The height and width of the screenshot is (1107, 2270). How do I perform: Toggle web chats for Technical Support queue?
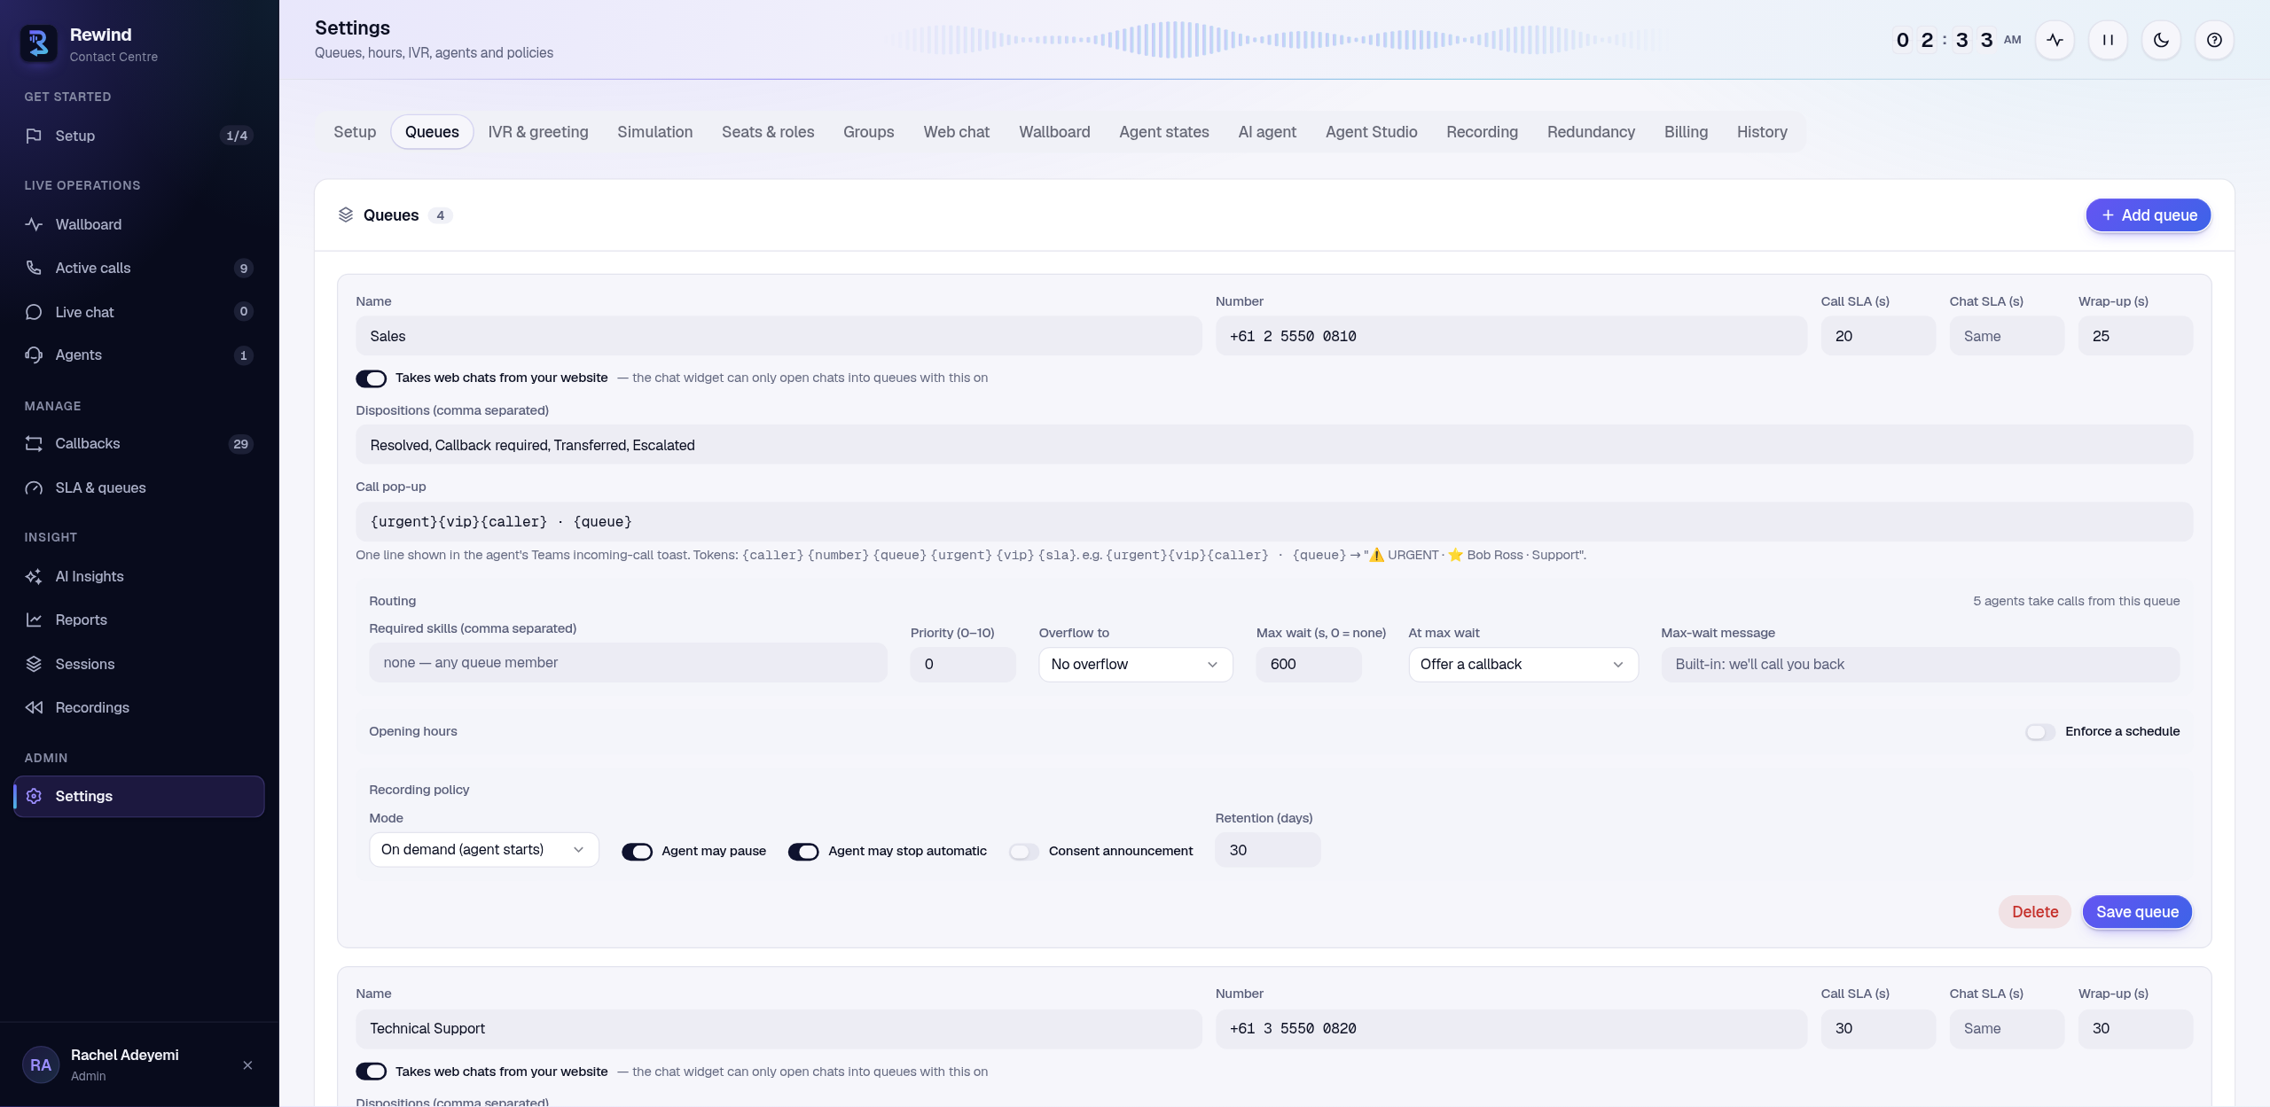(371, 1072)
